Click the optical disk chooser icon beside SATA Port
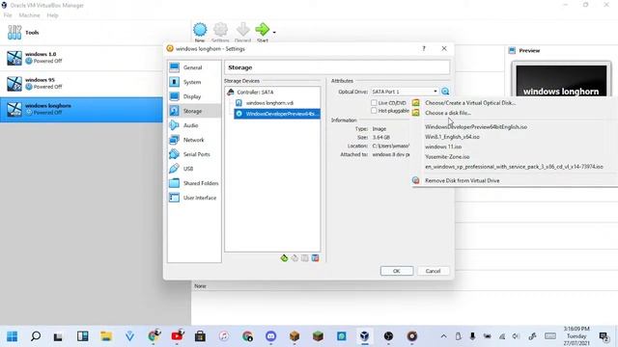This screenshot has width=618, height=347. pos(445,92)
